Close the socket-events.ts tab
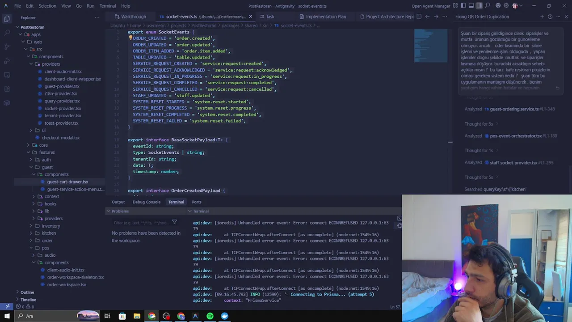This screenshot has height=322, width=572. click(x=250, y=17)
